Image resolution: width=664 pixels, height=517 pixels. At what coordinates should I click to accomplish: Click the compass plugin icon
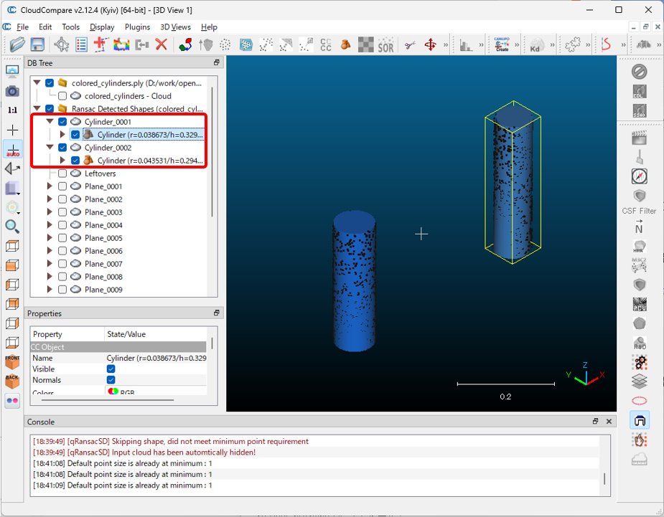click(x=639, y=176)
